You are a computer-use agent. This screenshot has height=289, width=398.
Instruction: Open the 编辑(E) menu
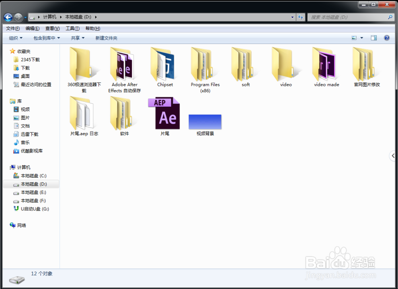pos(33,28)
